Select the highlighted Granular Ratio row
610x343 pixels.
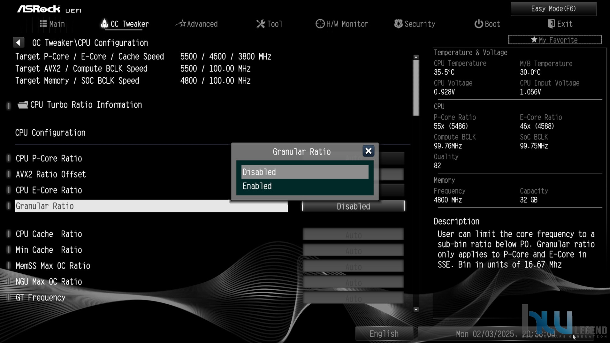[x=151, y=206]
